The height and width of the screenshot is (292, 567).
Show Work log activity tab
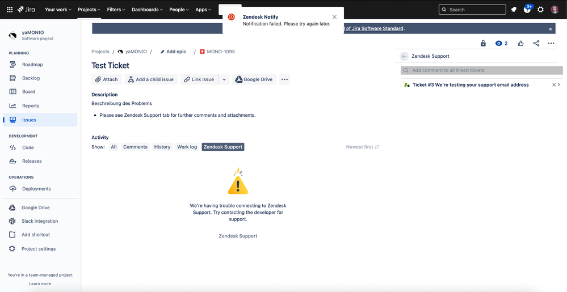point(187,147)
